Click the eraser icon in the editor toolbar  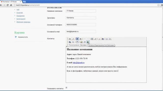[x=95, y=39]
